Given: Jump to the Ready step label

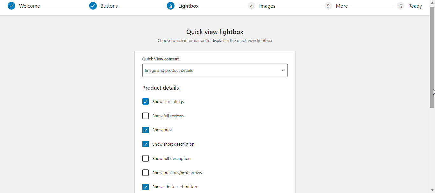Looking at the screenshot, I should pyautogui.click(x=415, y=6).
